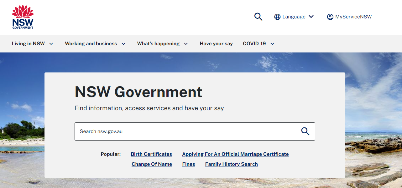Expand the What's happening chevron
Screen dimensions: 402x188
[186, 44]
